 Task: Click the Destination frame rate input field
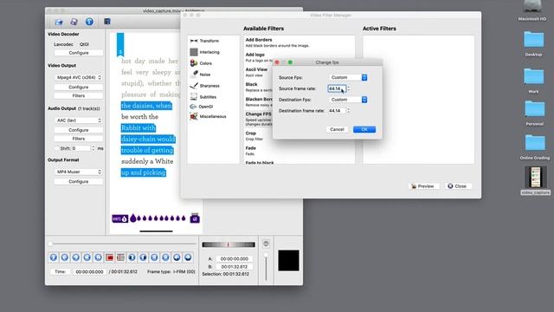pyautogui.click(x=337, y=111)
